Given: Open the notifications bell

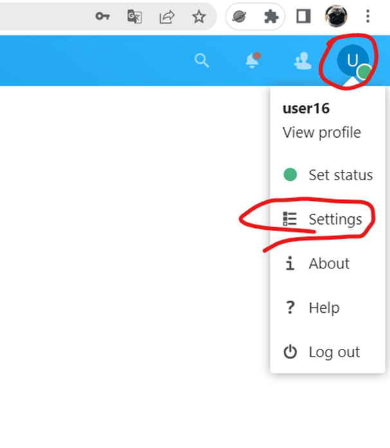Looking at the screenshot, I should coord(252,61).
